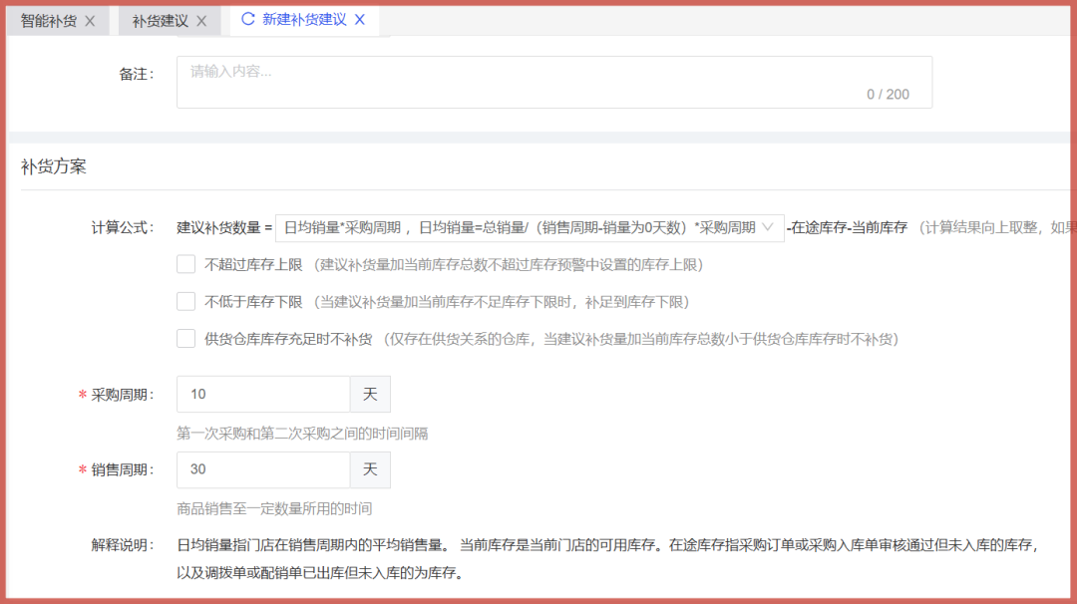1077x604 pixels.
Task: Close the 补货建议 tab
Action: pos(201,21)
